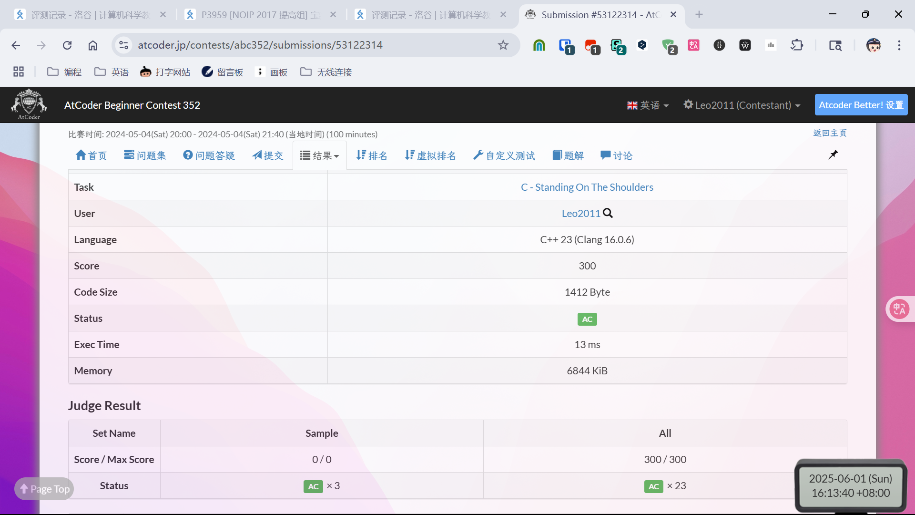Viewport: 915px width, 515px height.
Task: Open the browser three-dot menu
Action: coord(899,45)
